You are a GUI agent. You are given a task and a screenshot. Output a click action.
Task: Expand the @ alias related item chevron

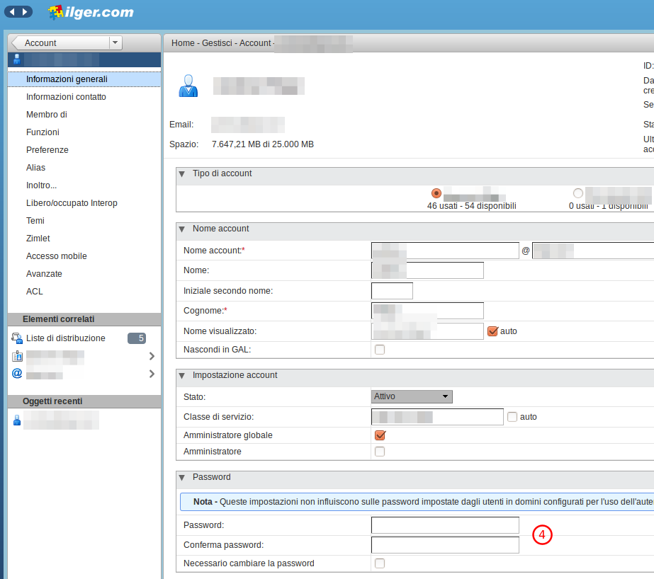pos(152,374)
